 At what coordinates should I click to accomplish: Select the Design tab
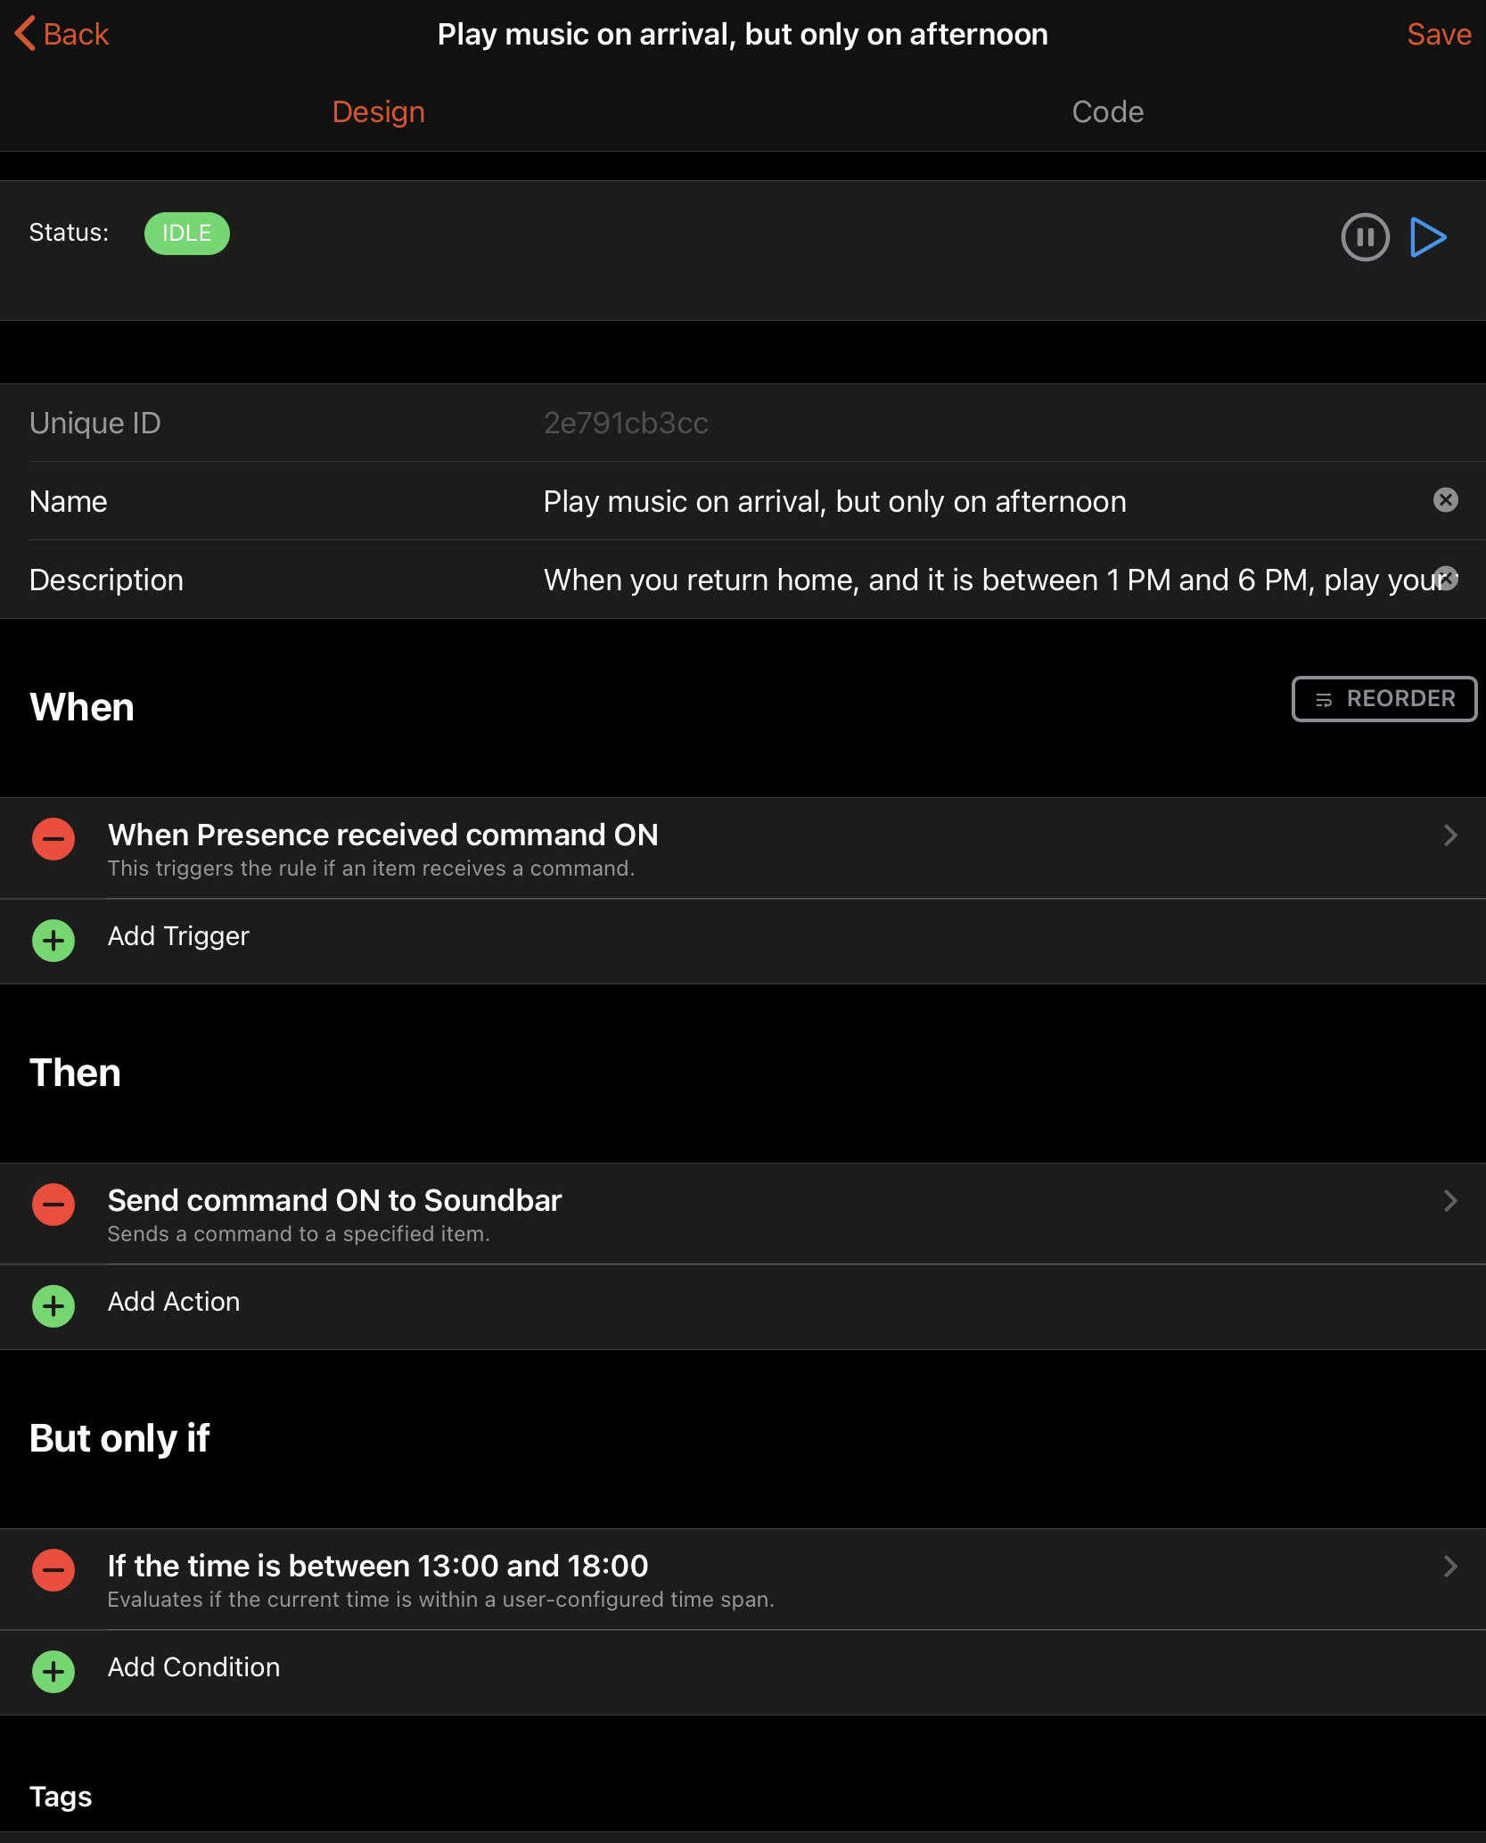378,112
